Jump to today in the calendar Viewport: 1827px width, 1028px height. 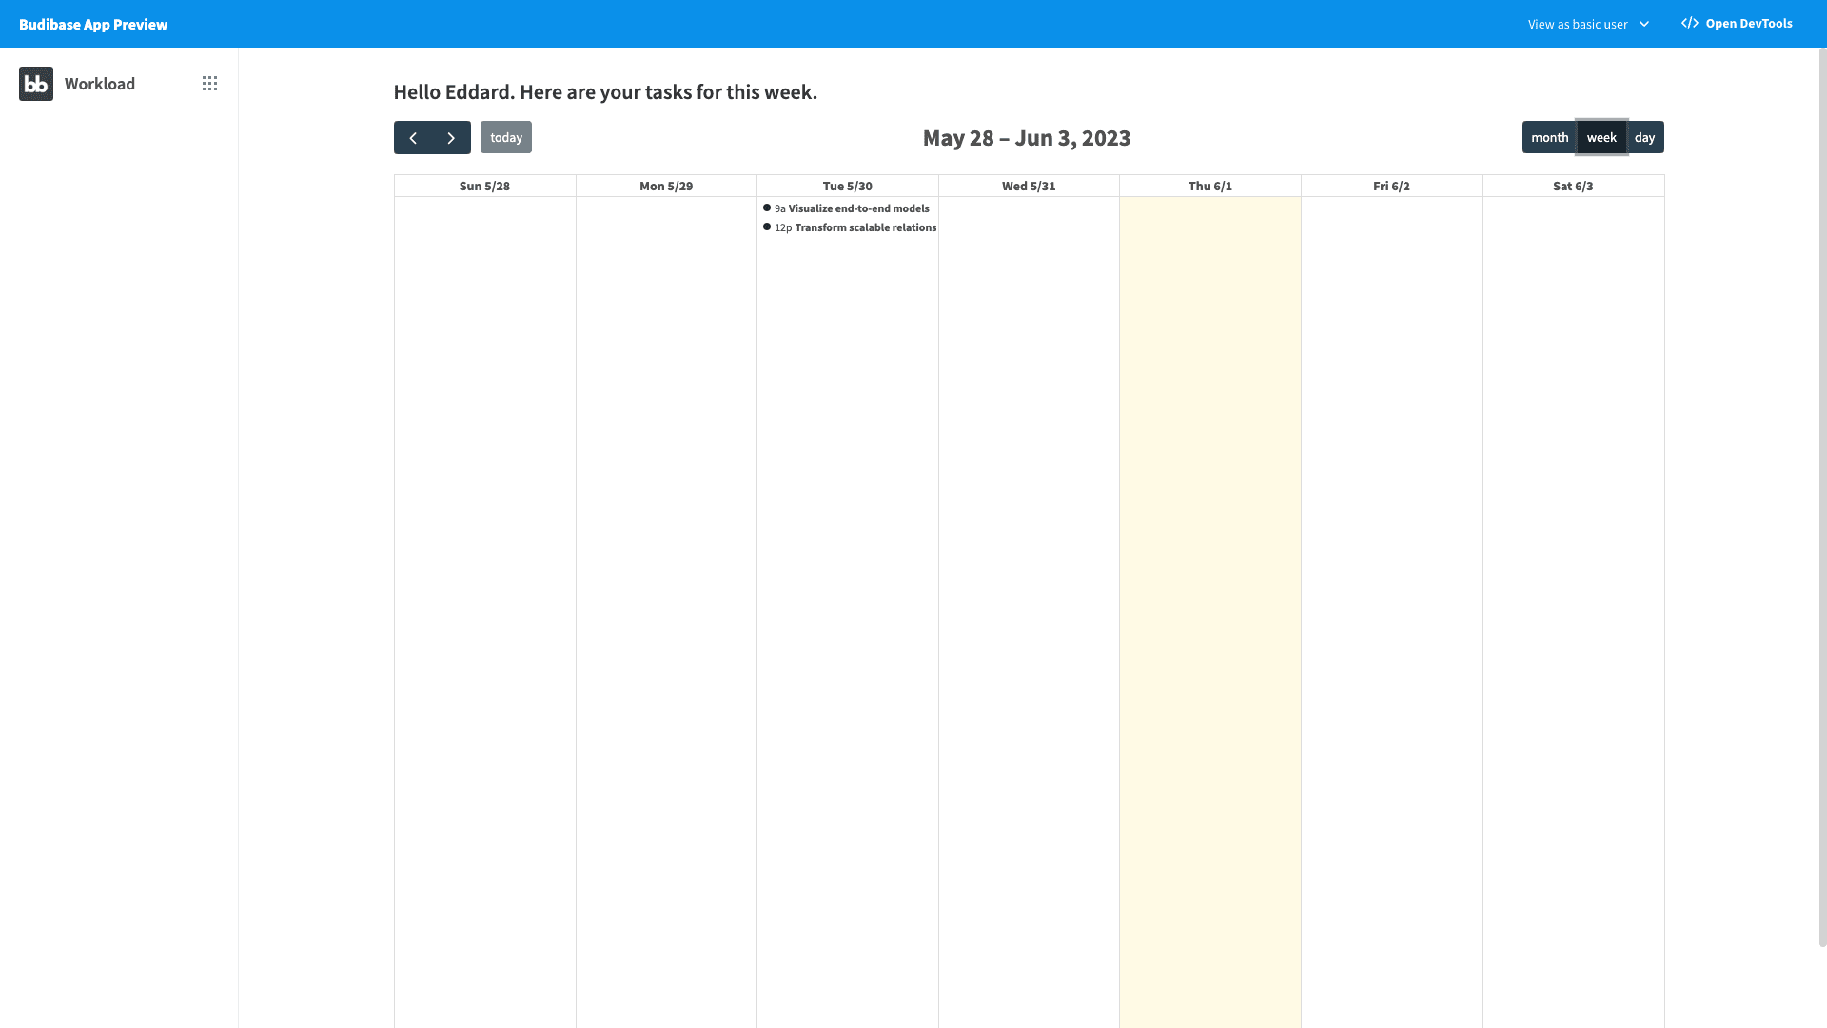click(x=506, y=137)
